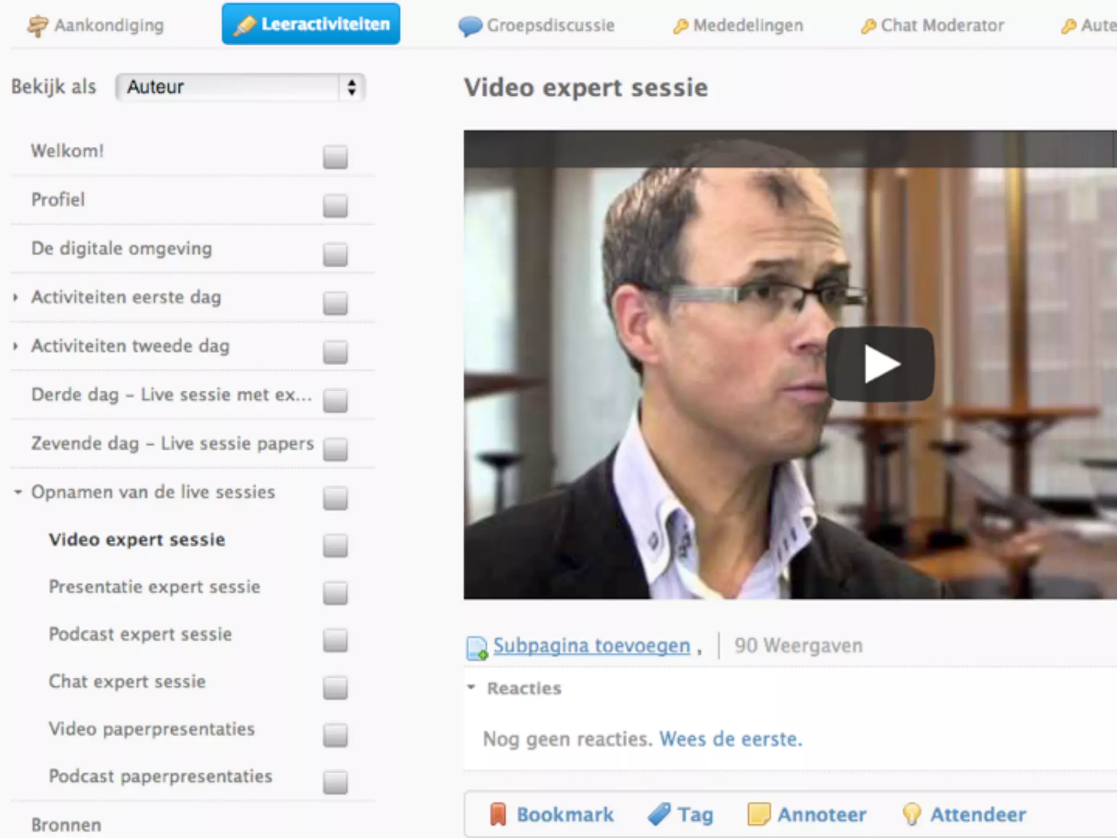The width and height of the screenshot is (1117, 838).
Task: Open Presentatie expert sessie item
Action: pyautogui.click(x=154, y=587)
